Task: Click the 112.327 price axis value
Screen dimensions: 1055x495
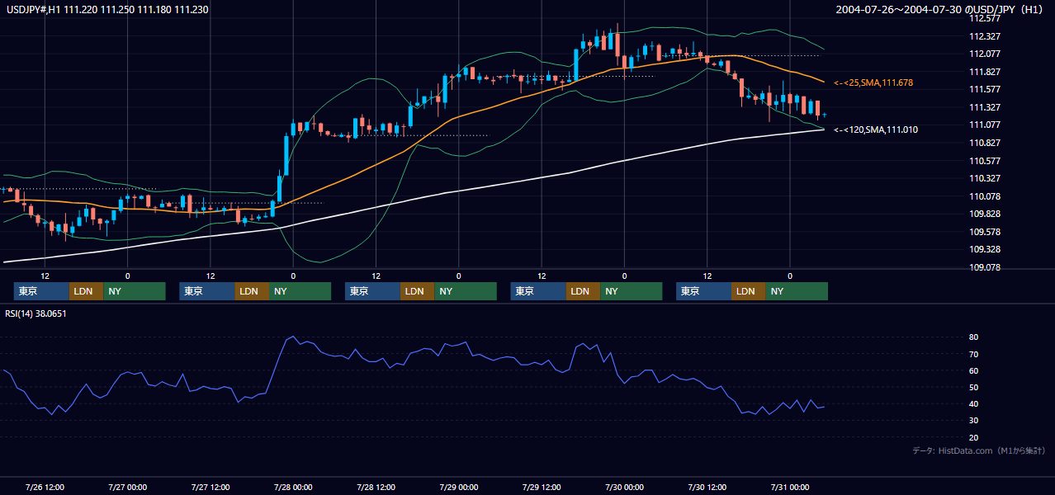Action: 984,36
